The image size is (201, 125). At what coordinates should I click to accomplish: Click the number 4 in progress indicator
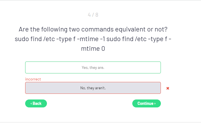[x=89, y=15]
